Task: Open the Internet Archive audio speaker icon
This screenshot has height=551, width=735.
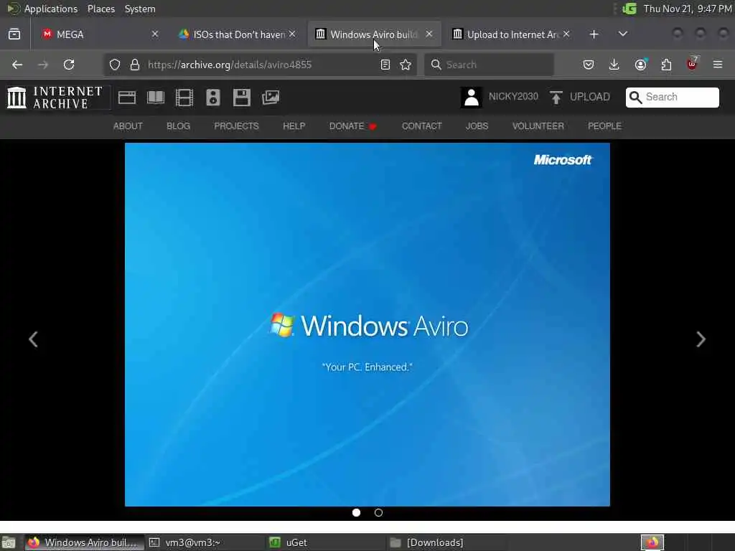Action: pos(212,98)
